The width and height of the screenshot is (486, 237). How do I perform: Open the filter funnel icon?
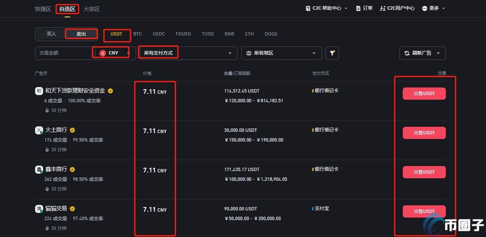tap(332, 53)
